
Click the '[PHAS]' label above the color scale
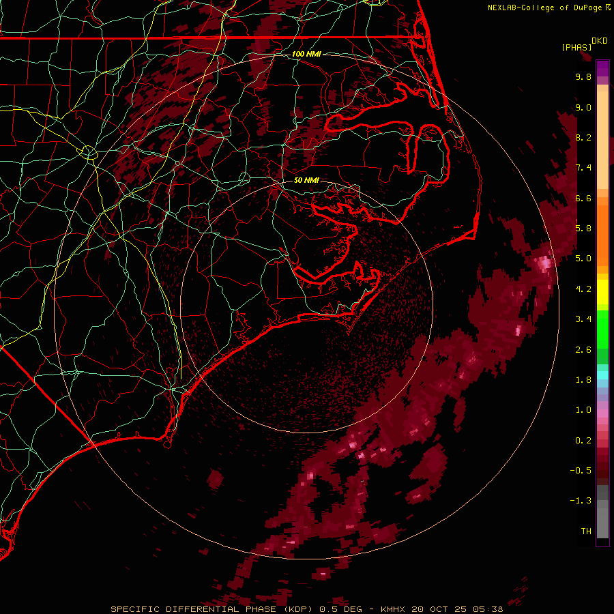click(x=576, y=48)
